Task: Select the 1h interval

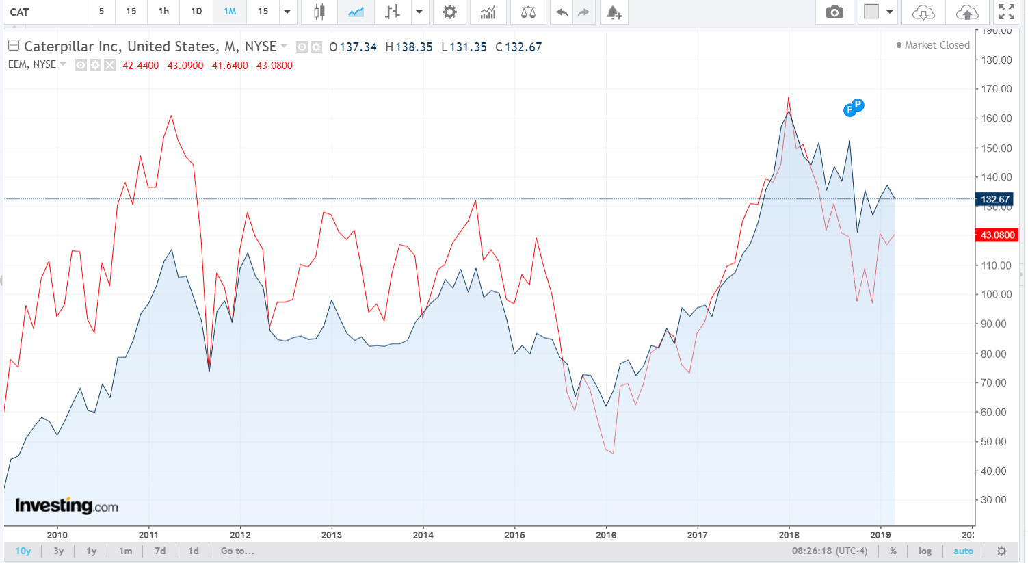Action: pyautogui.click(x=163, y=12)
